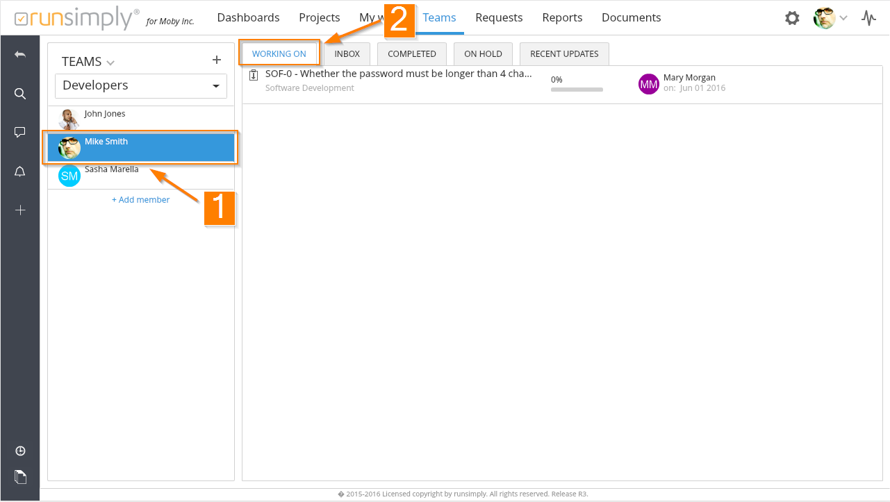Click the back arrow icon in sidebar

pyautogui.click(x=20, y=55)
